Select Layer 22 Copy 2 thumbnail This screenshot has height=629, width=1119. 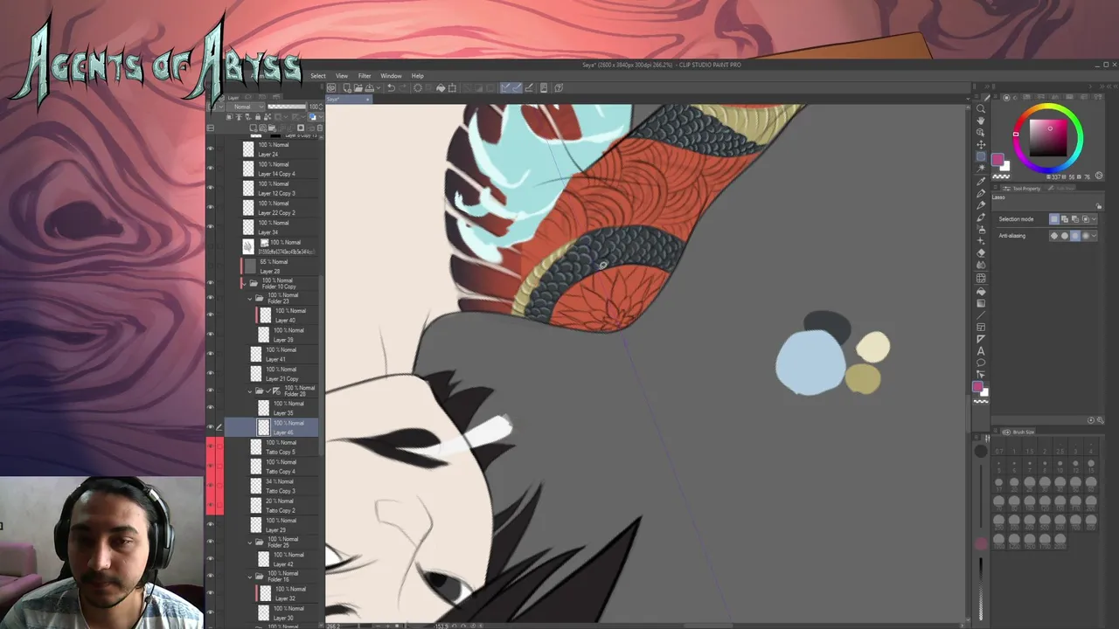[x=248, y=208]
